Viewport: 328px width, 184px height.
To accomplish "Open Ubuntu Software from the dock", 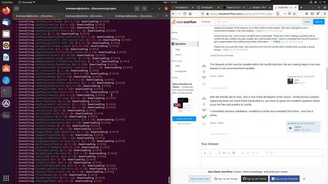I will (6, 68).
